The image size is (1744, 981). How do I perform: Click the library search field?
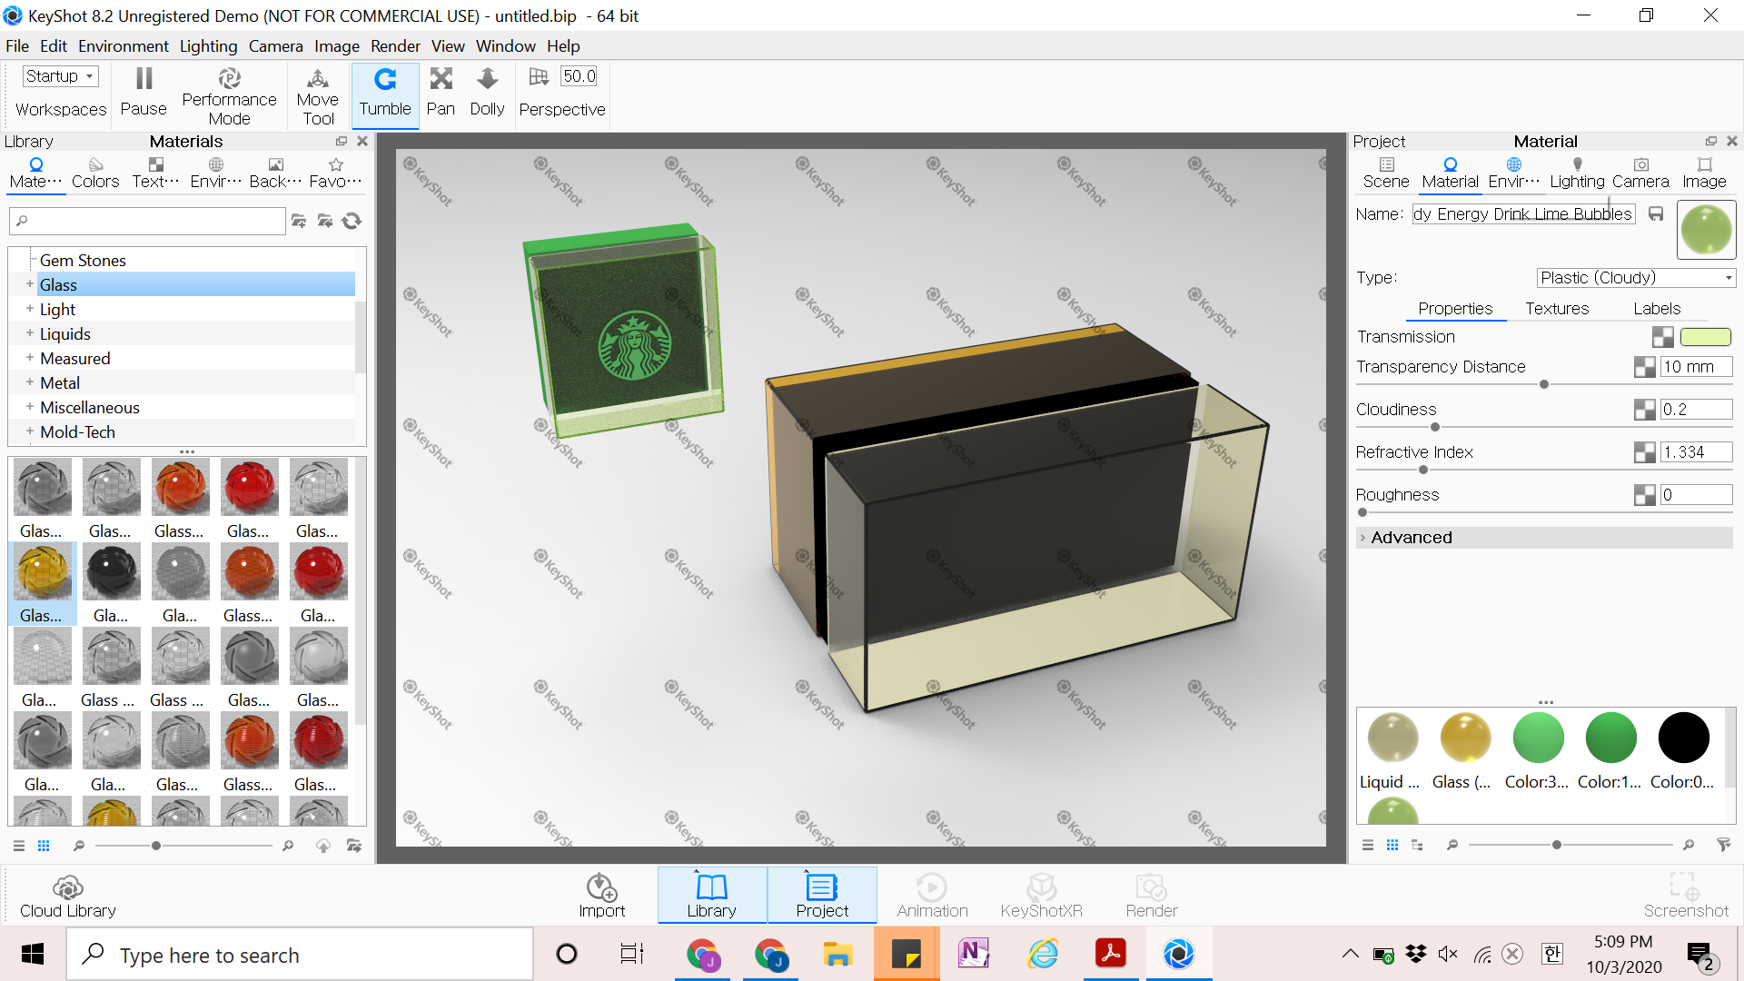pos(150,221)
